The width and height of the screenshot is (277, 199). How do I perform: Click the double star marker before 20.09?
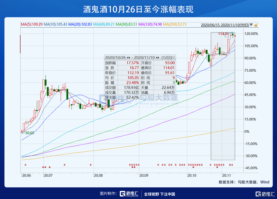(133, 167)
